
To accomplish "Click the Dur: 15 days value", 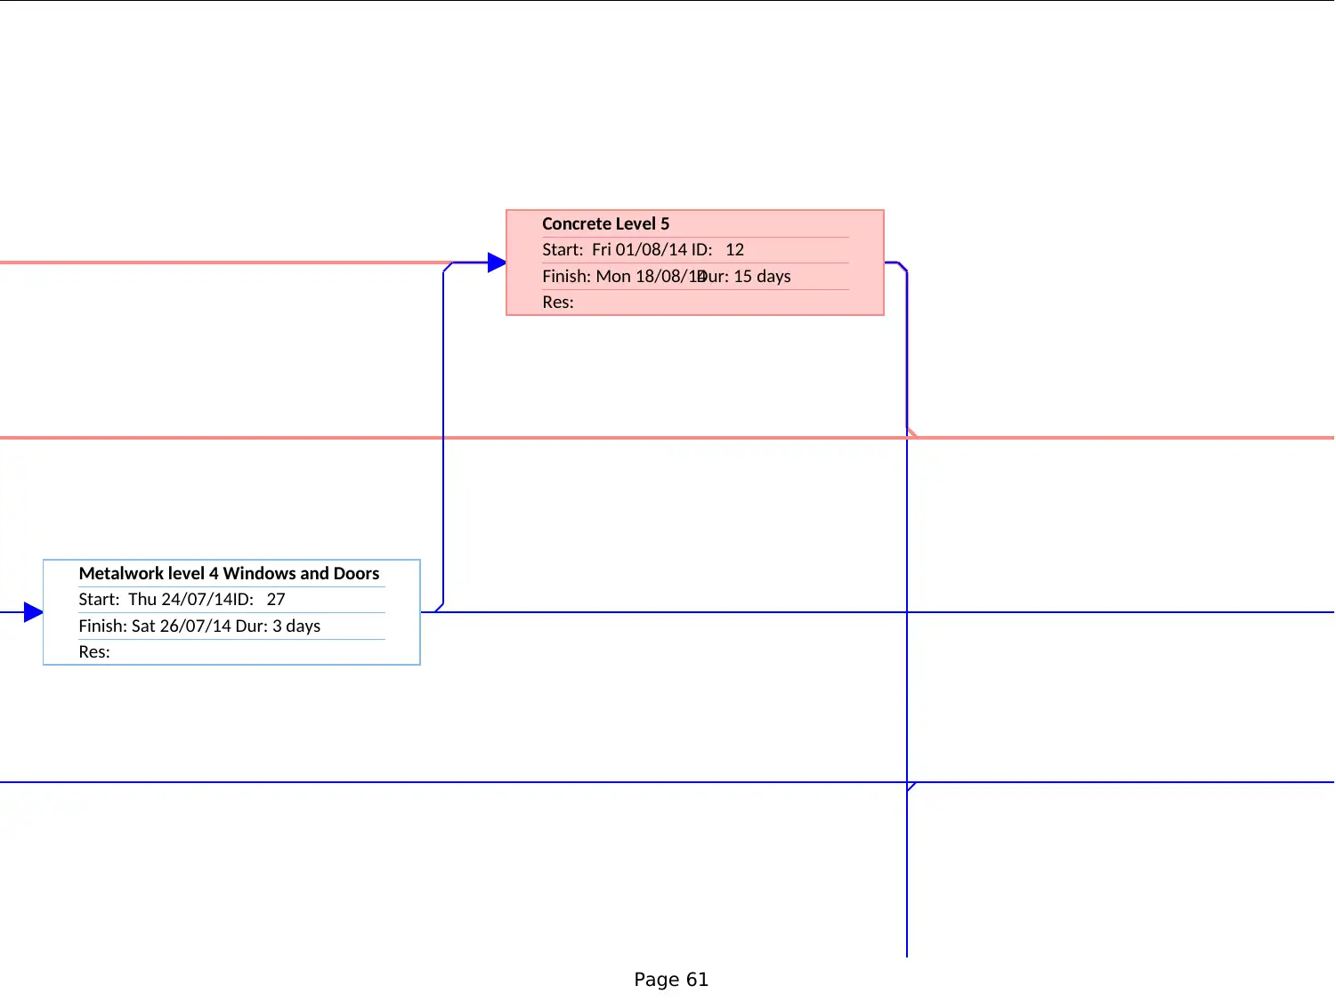I will coord(746,277).
